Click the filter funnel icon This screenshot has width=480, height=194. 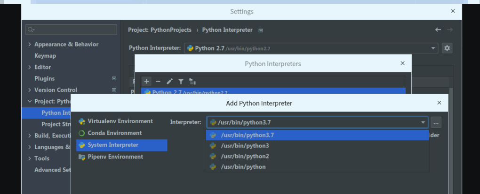tap(181, 82)
